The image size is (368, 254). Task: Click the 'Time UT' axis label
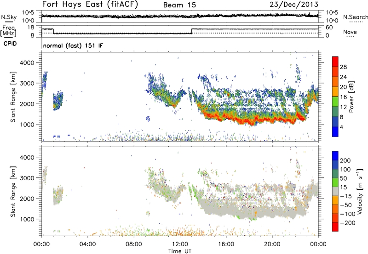[180, 251]
